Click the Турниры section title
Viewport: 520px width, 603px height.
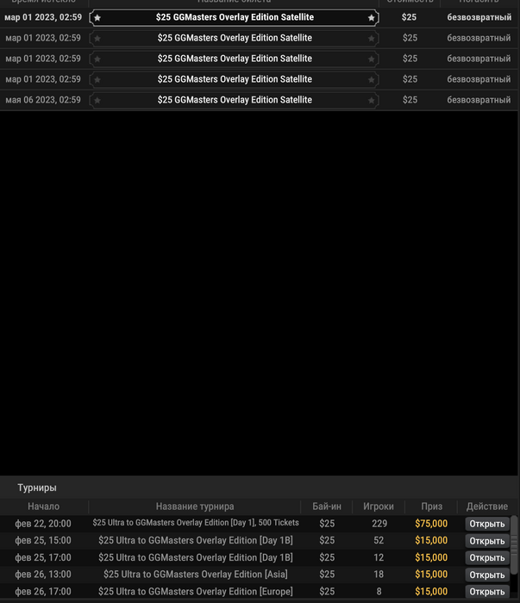[37, 488]
